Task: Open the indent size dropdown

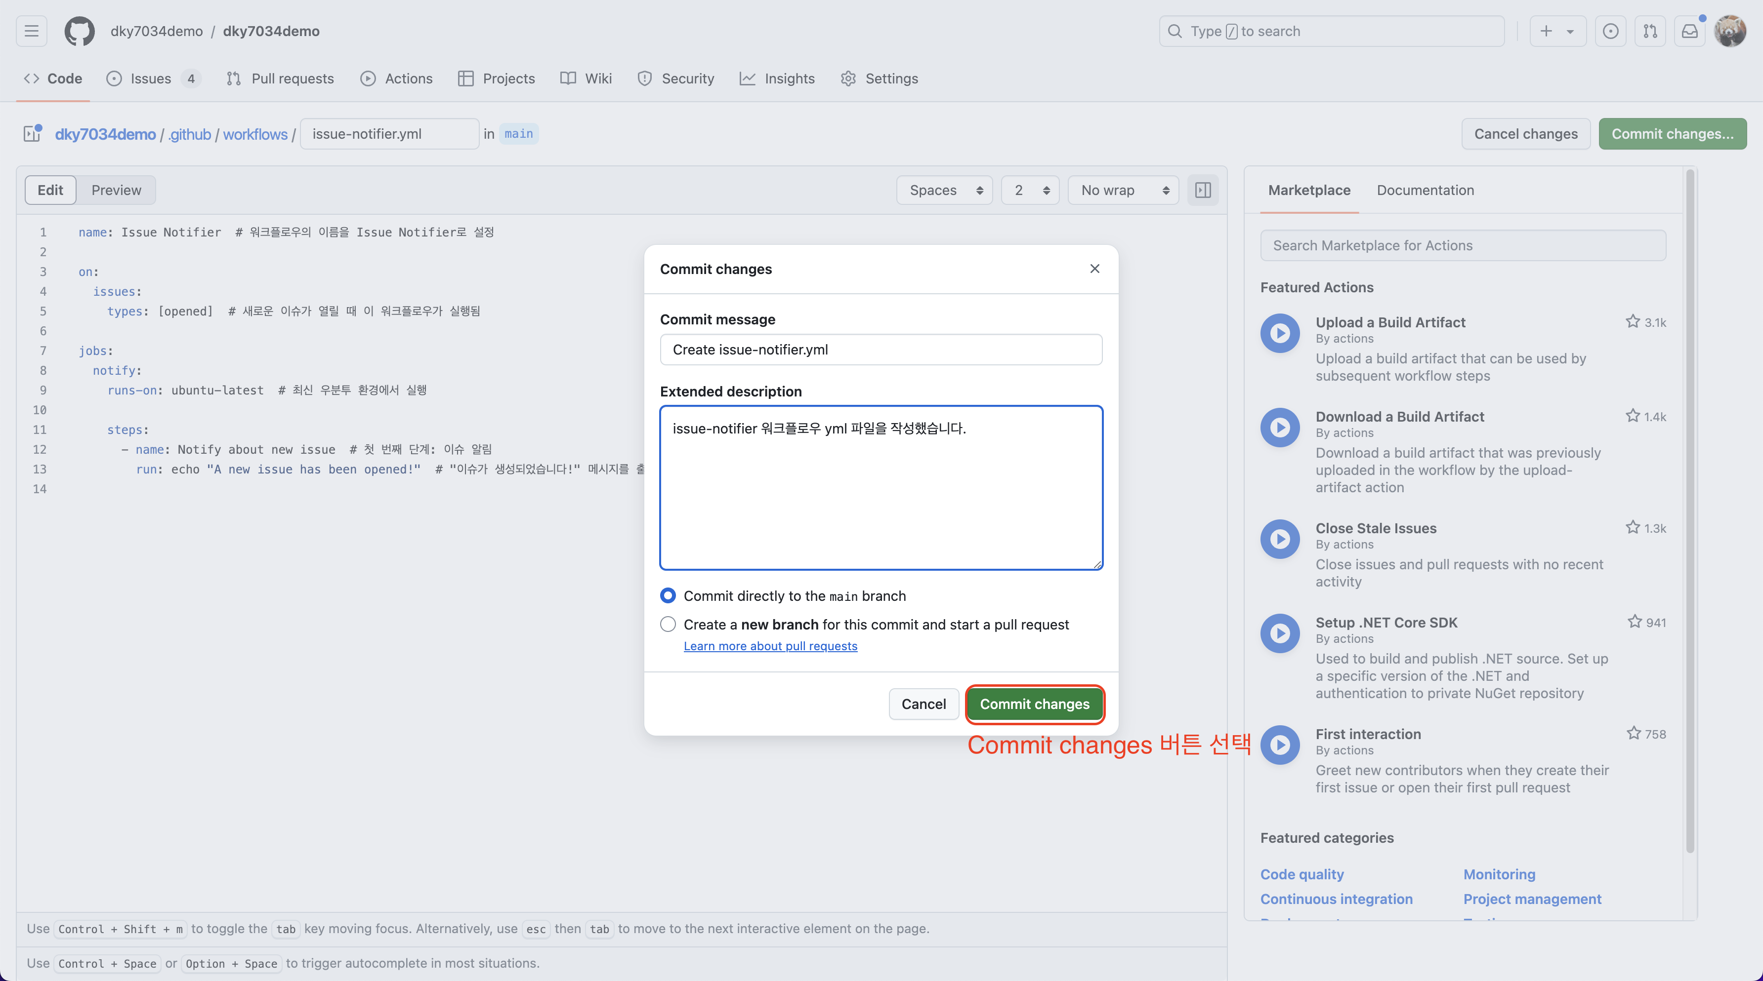Action: click(x=1030, y=190)
